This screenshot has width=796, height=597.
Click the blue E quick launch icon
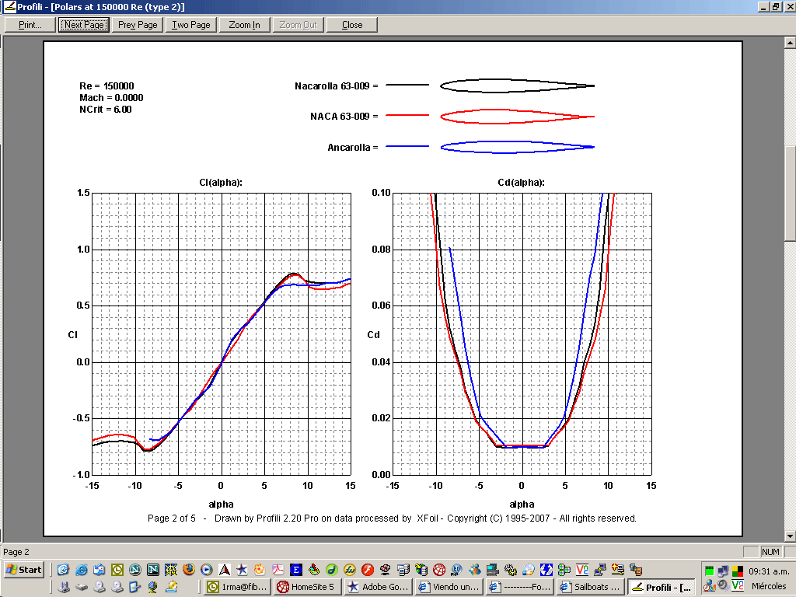point(296,570)
